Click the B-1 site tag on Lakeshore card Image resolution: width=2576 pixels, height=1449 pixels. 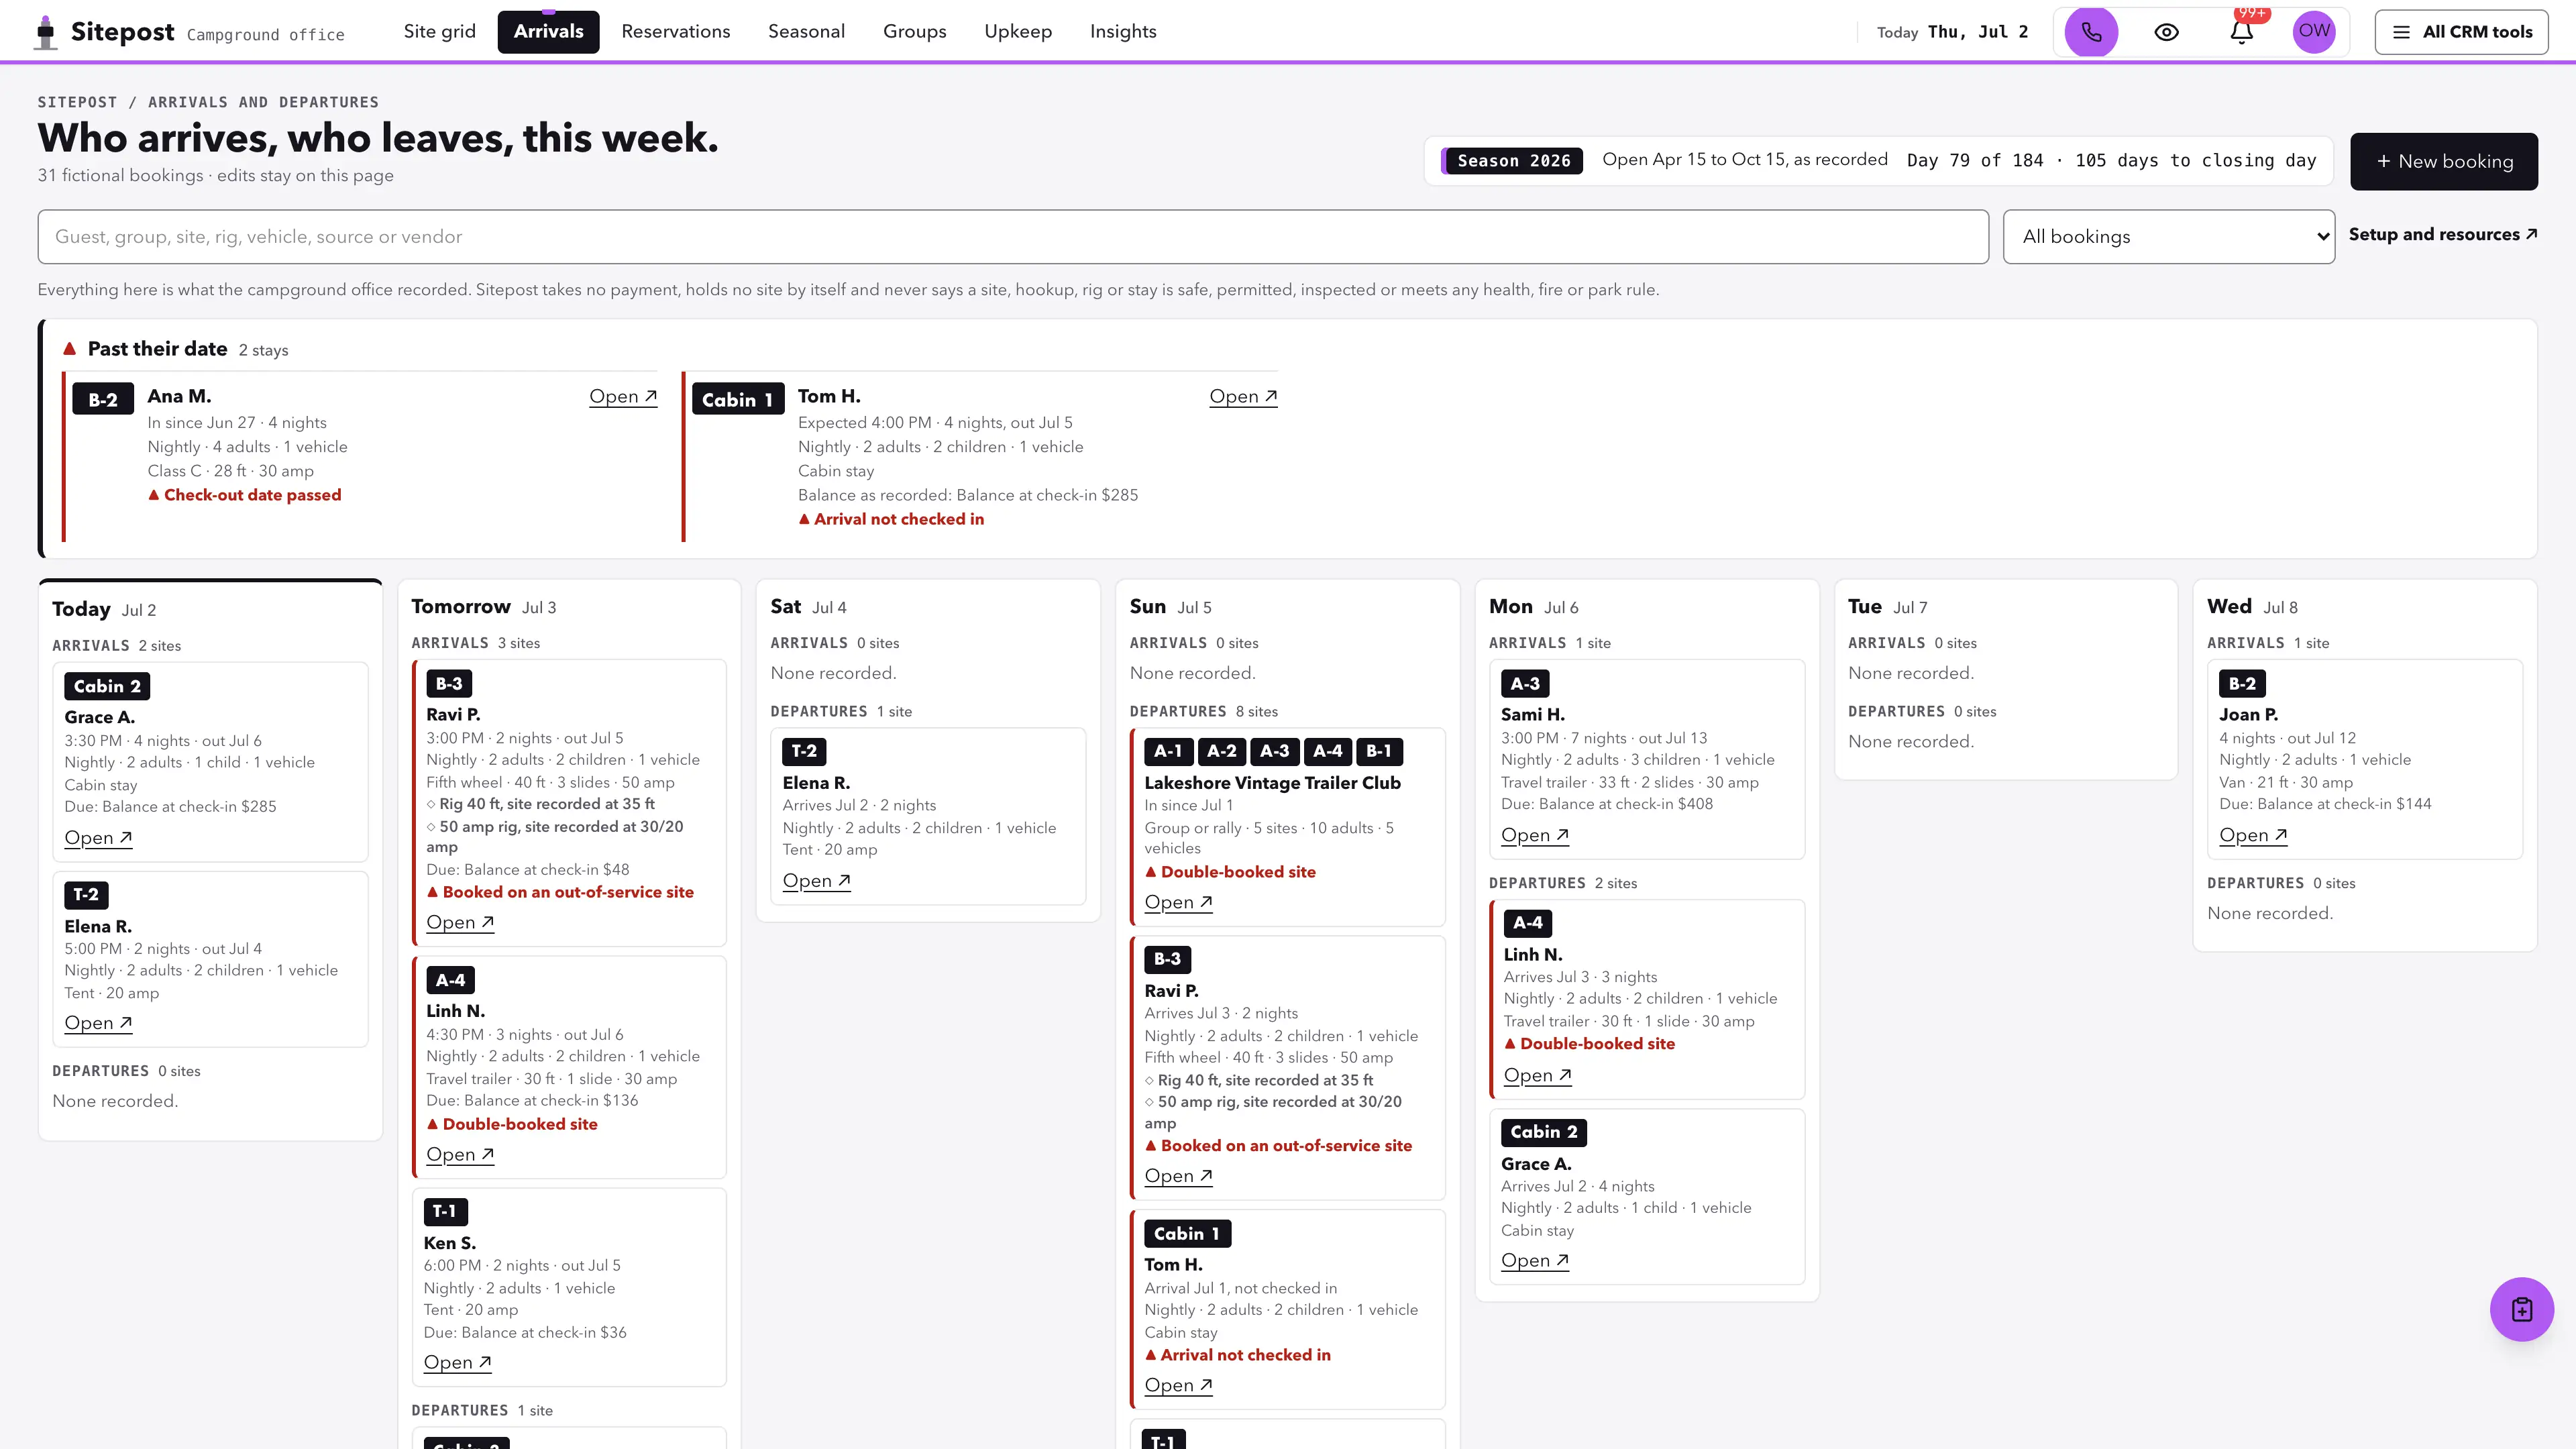(1378, 751)
